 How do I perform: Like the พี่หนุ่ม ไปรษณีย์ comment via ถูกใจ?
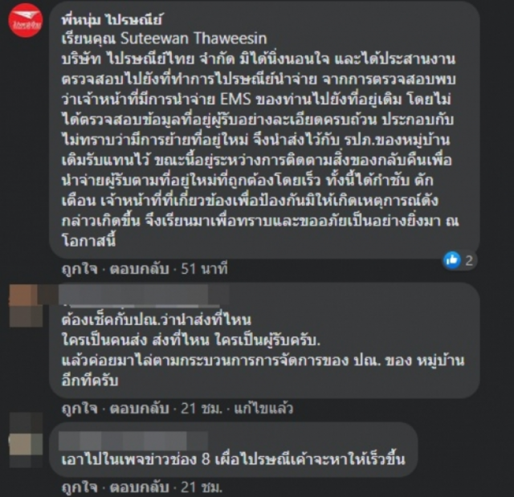pyautogui.click(x=80, y=269)
